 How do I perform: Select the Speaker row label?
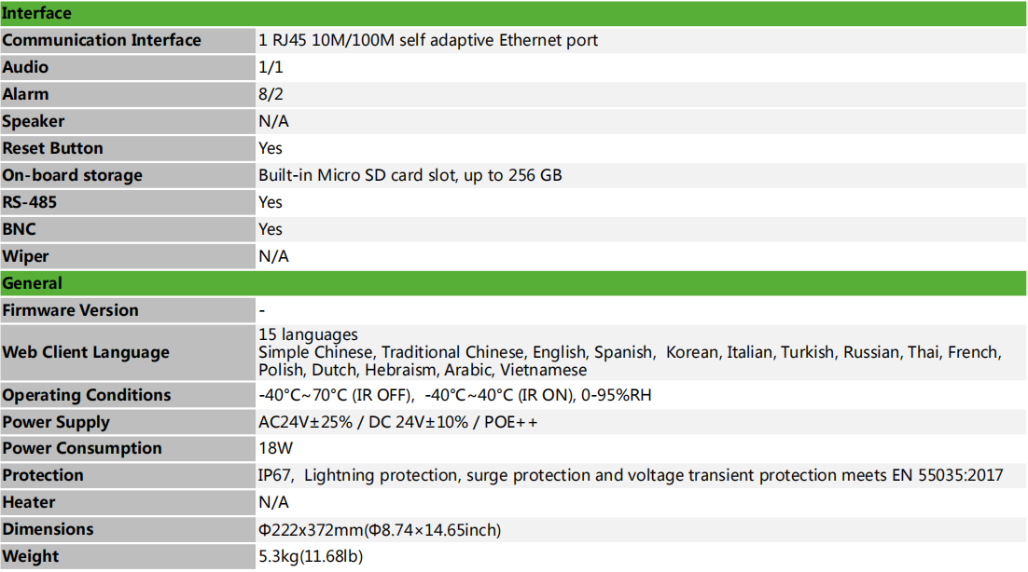[x=34, y=121]
